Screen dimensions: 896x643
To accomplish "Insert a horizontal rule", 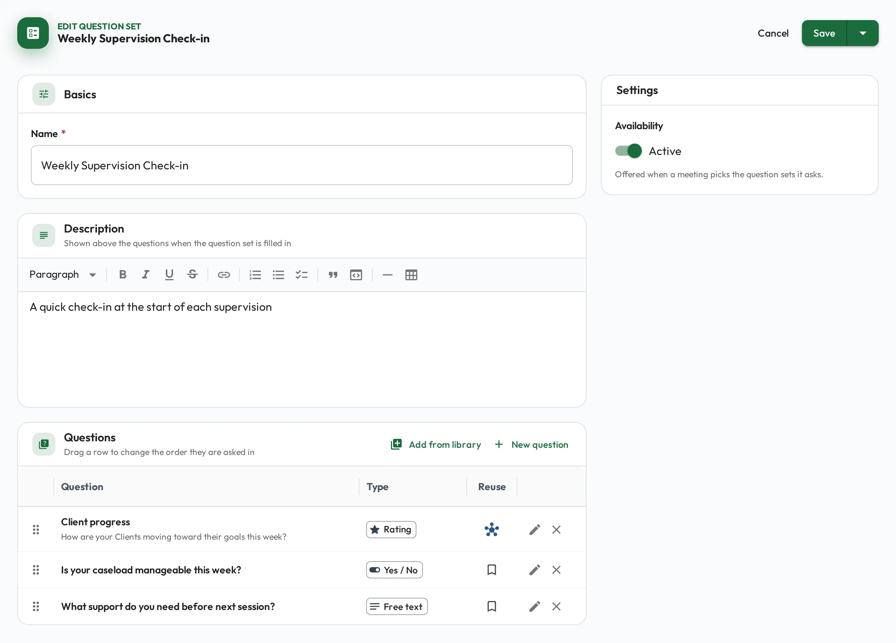I will pyautogui.click(x=388, y=274).
